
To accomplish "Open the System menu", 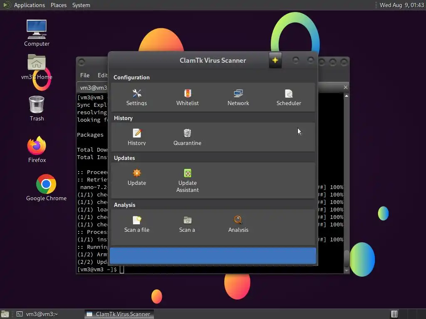I will point(81,5).
